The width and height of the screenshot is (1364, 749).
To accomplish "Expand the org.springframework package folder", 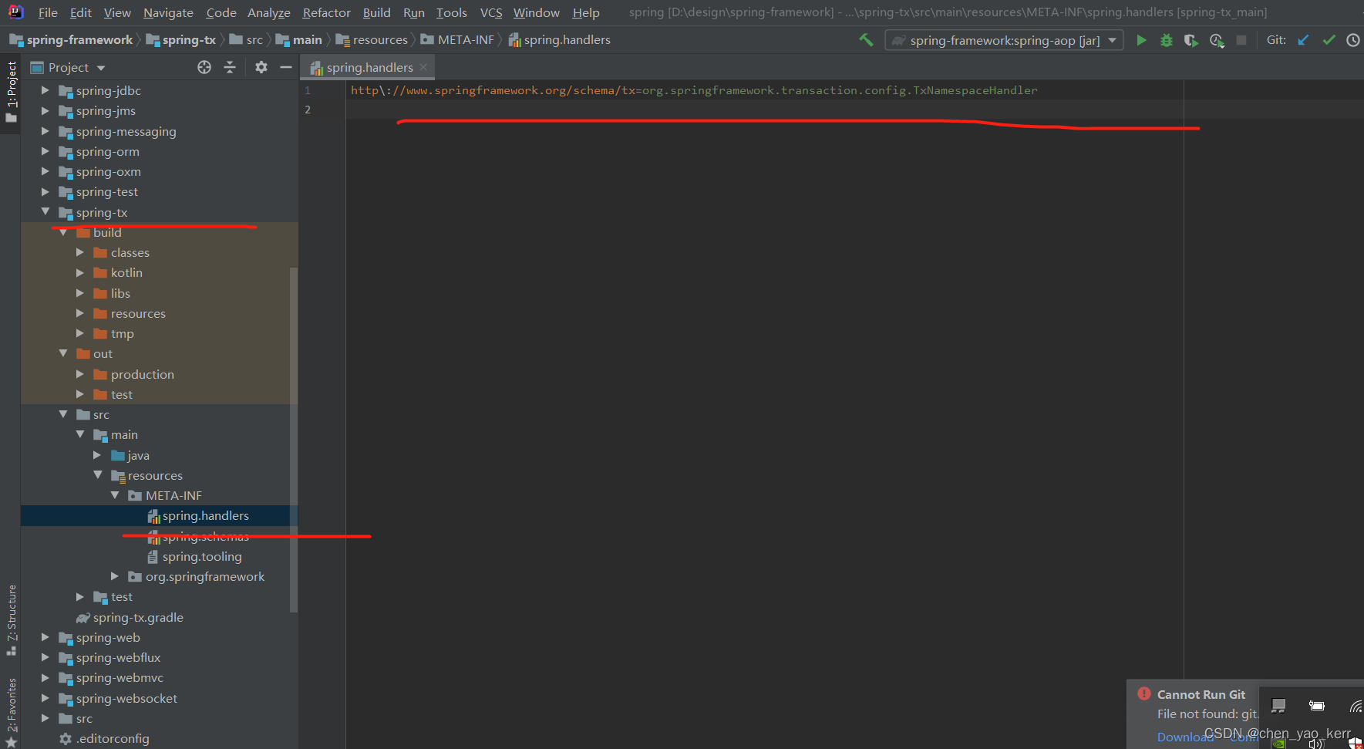I will pos(115,576).
